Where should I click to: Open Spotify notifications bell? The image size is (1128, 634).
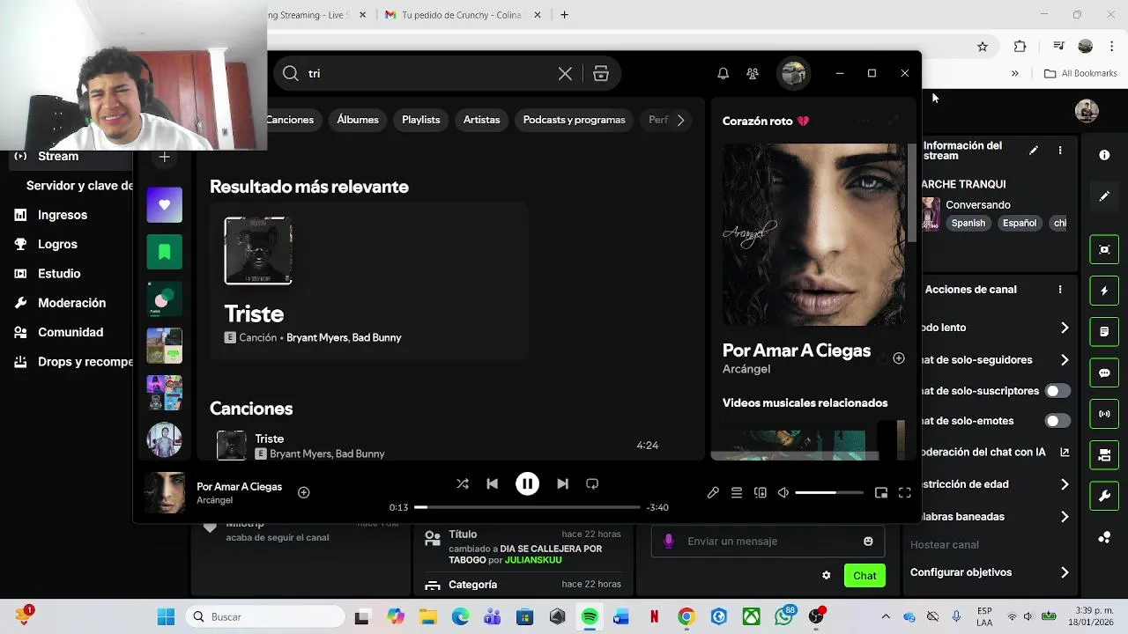[x=723, y=74]
